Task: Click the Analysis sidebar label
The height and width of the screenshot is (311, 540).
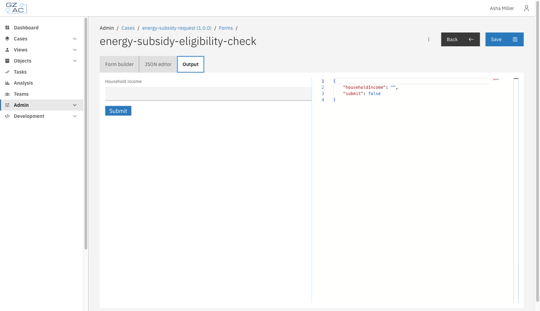Action: [23, 83]
